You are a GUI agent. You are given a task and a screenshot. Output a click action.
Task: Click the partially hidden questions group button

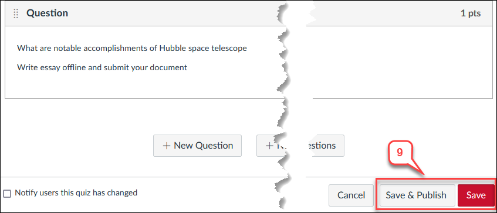click(x=300, y=146)
